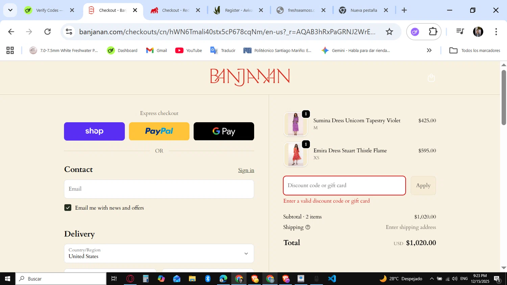
Task: Open Gmail bookmark
Action: tap(156, 50)
